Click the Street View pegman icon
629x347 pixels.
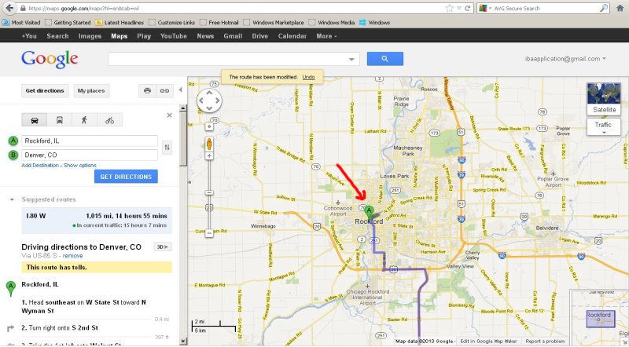click(209, 144)
